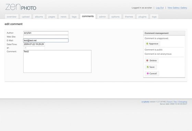Click the 'Logged in as acrylian' text
The width and height of the screenshot is (192, 131).
[x=142, y=8]
